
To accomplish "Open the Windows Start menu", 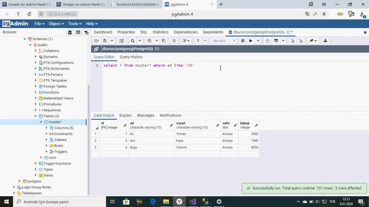I will (6, 202).
